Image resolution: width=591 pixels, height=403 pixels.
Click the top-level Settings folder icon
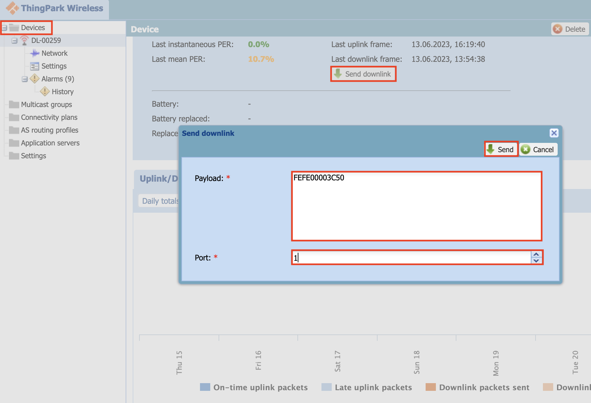point(14,156)
